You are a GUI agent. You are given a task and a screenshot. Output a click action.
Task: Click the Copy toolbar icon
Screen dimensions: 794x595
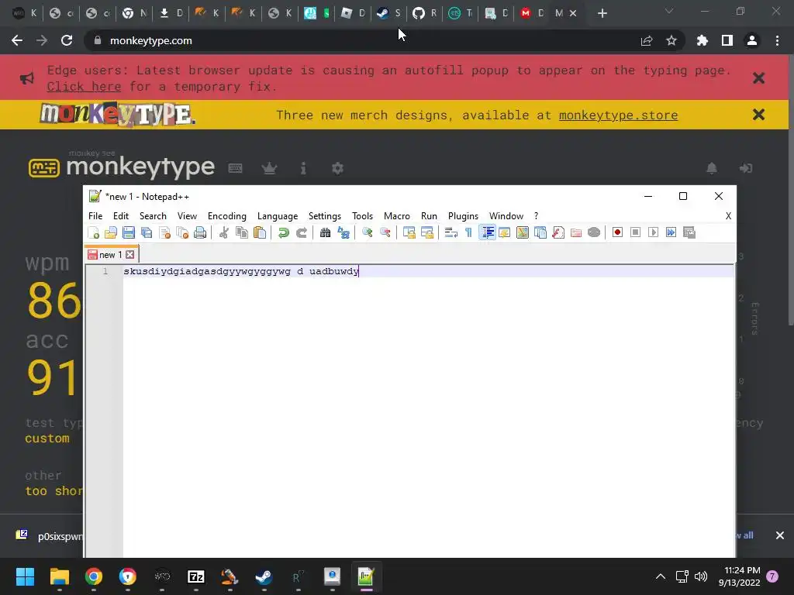coord(242,232)
